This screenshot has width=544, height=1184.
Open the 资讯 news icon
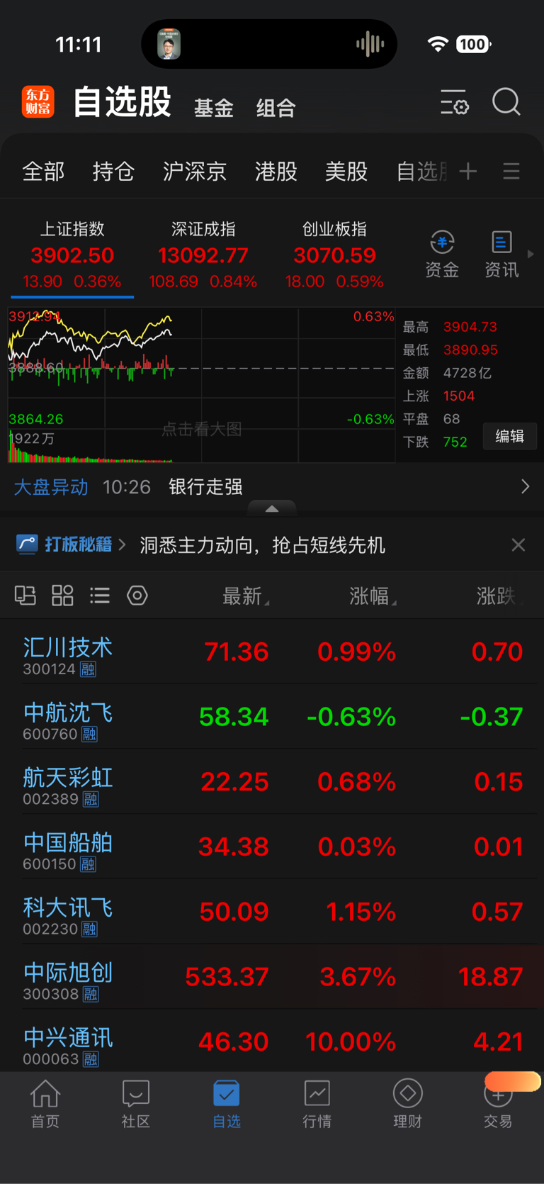(x=501, y=255)
